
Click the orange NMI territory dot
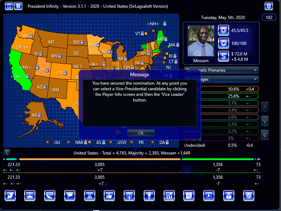click(x=68, y=142)
